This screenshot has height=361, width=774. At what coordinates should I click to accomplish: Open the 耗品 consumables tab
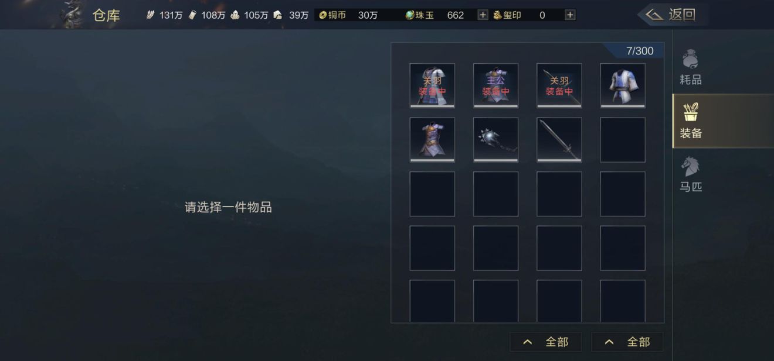[x=691, y=67]
